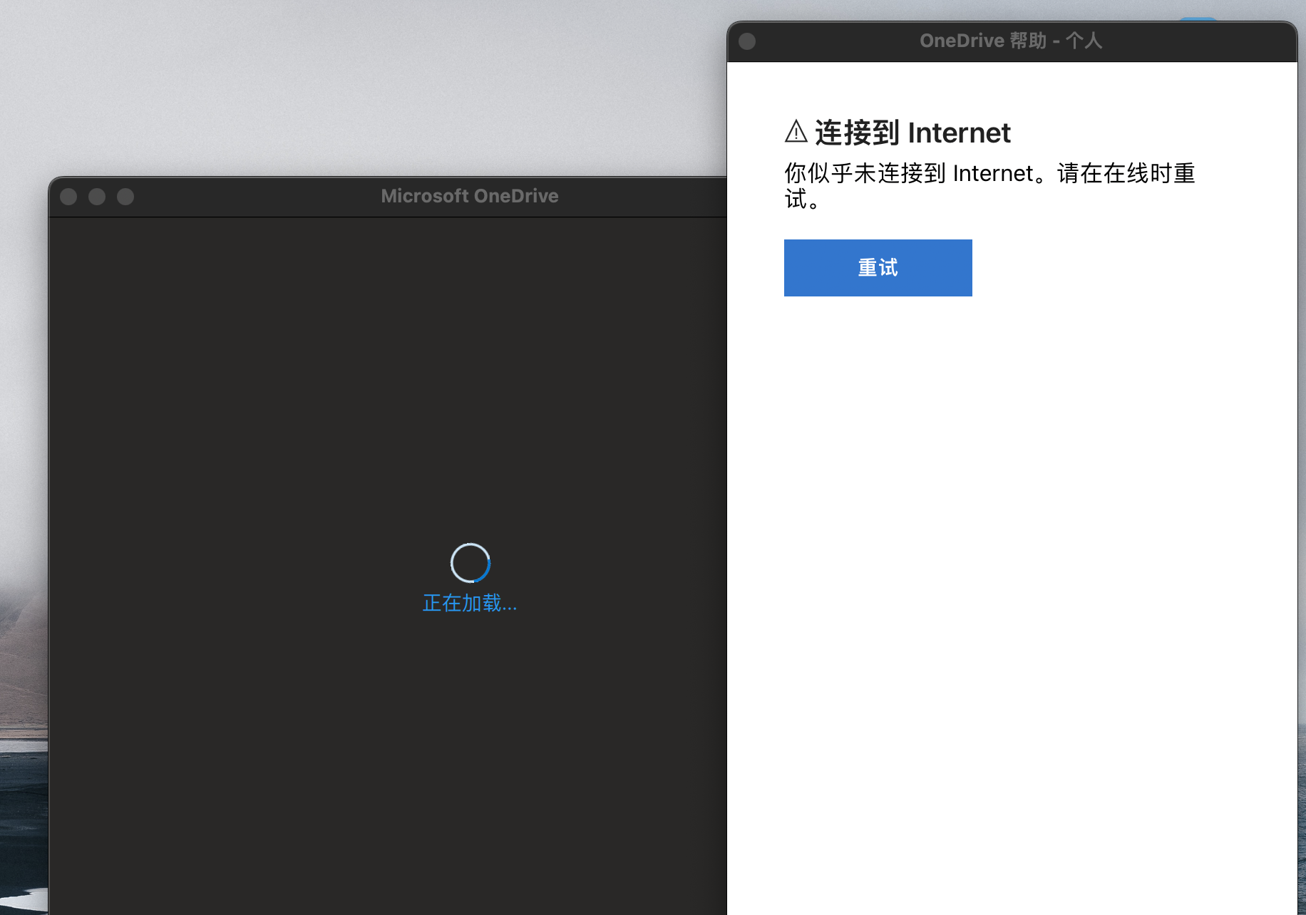1306x915 pixels.
Task: Click the 连接到 characters in the heading
Action: [858, 133]
